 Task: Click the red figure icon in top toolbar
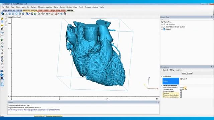[x=56, y=14]
